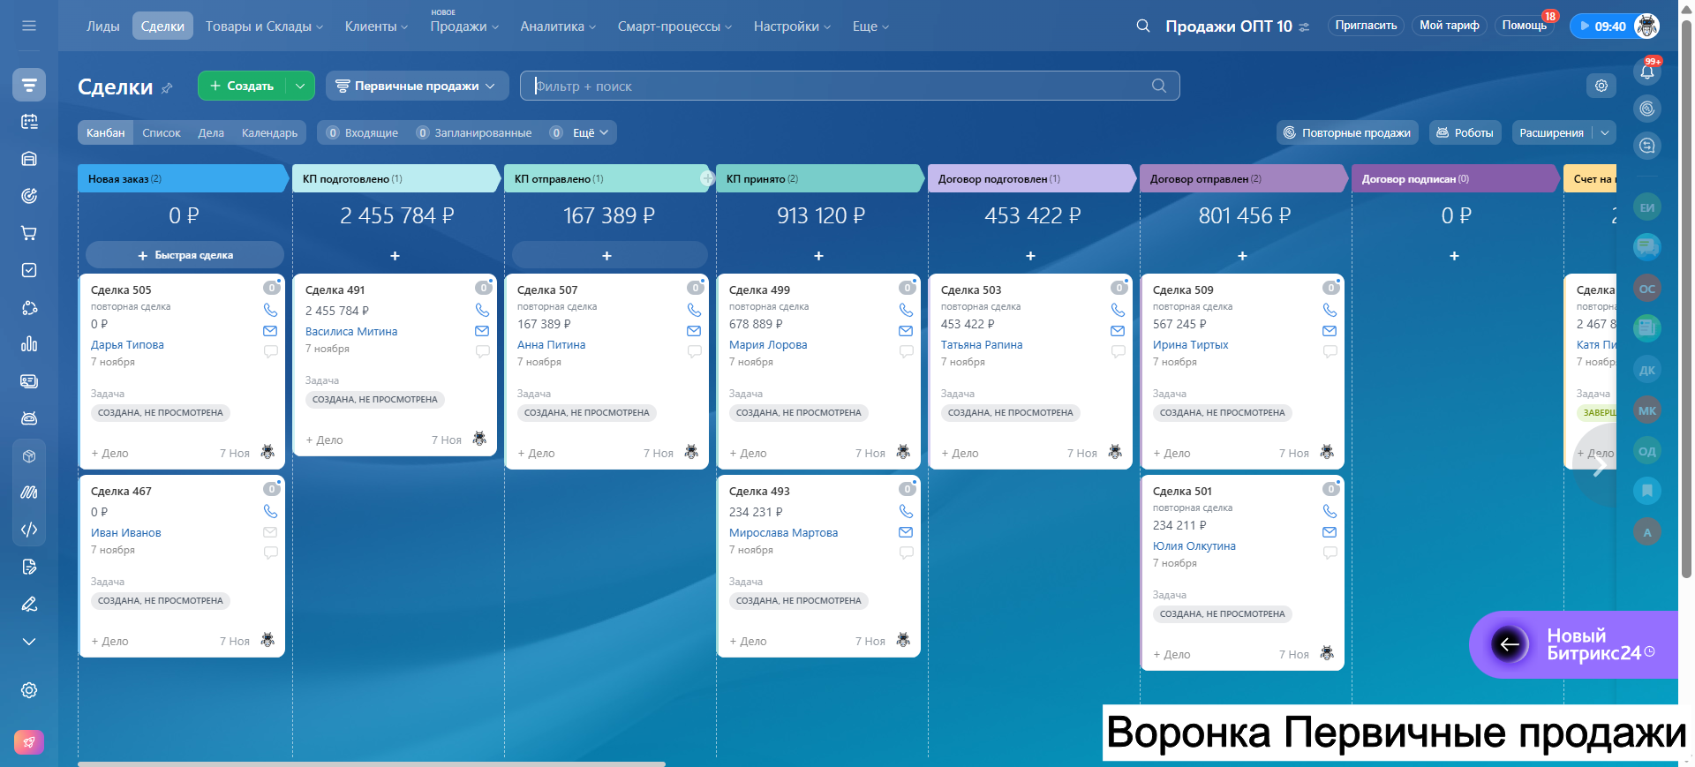Viewport: 1695px width, 767px height.
Task: Open the ЕИ contact avatar in right panel
Action: [x=1647, y=207]
